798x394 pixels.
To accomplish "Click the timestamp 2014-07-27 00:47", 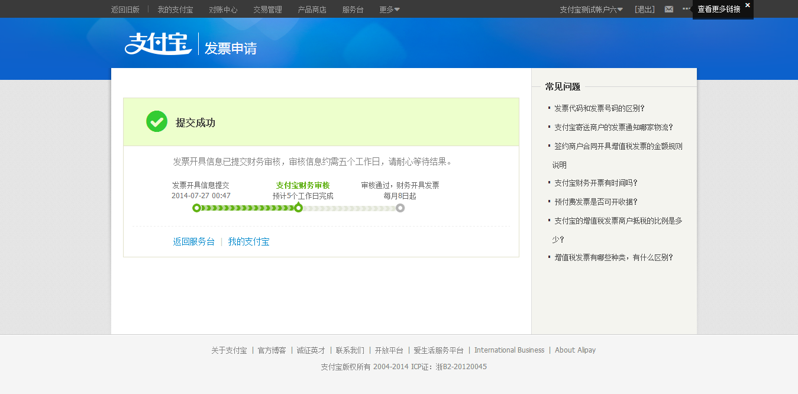I will [201, 196].
